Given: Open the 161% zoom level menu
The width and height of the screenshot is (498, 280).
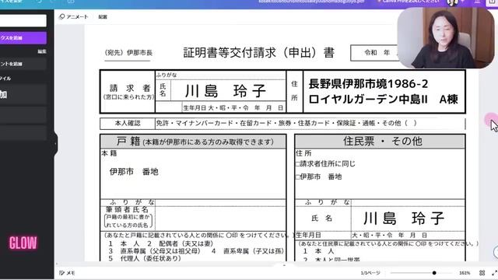Looking at the screenshot, I should (465, 273).
